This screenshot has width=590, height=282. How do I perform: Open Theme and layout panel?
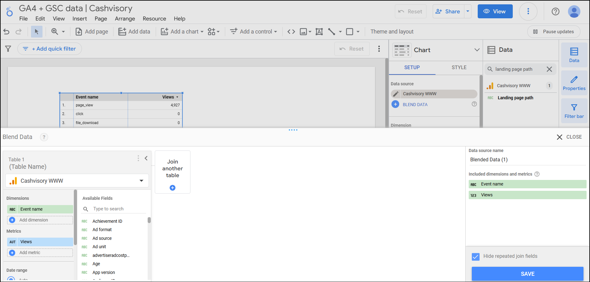point(392,32)
